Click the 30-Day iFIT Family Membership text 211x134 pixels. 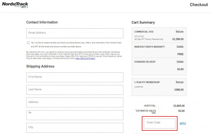149,39
